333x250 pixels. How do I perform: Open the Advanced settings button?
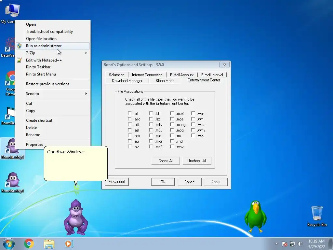(x=117, y=182)
